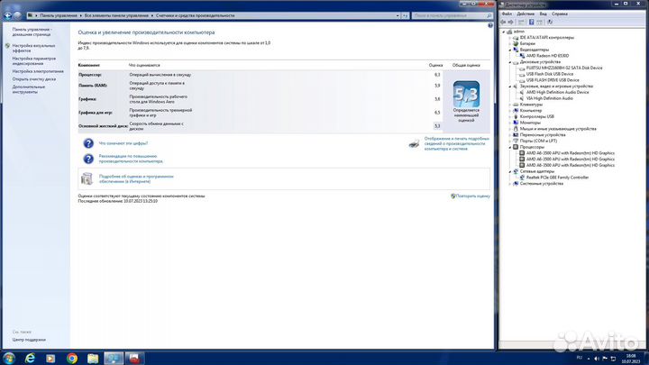The image size is (649, 365).
Task: Open 'Центр поддержки' link at sidebar bottom
Action: pos(29,340)
